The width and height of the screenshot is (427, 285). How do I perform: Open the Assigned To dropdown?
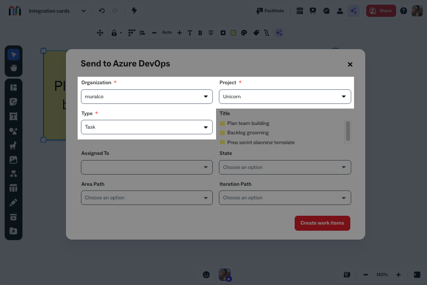pyautogui.click(x=147, y=167)
